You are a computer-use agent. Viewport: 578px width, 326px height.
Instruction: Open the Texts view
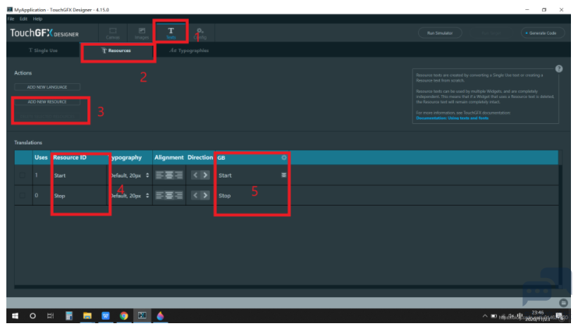[171, 33]
